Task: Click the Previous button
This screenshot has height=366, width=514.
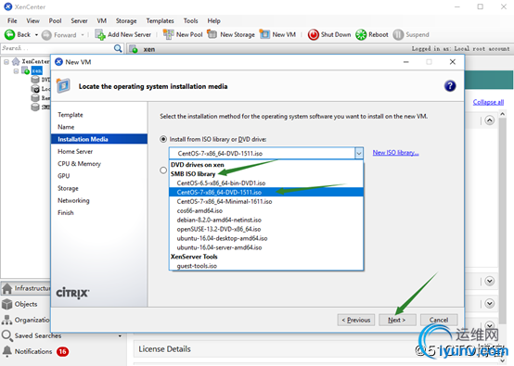Action: coord(356,320)
